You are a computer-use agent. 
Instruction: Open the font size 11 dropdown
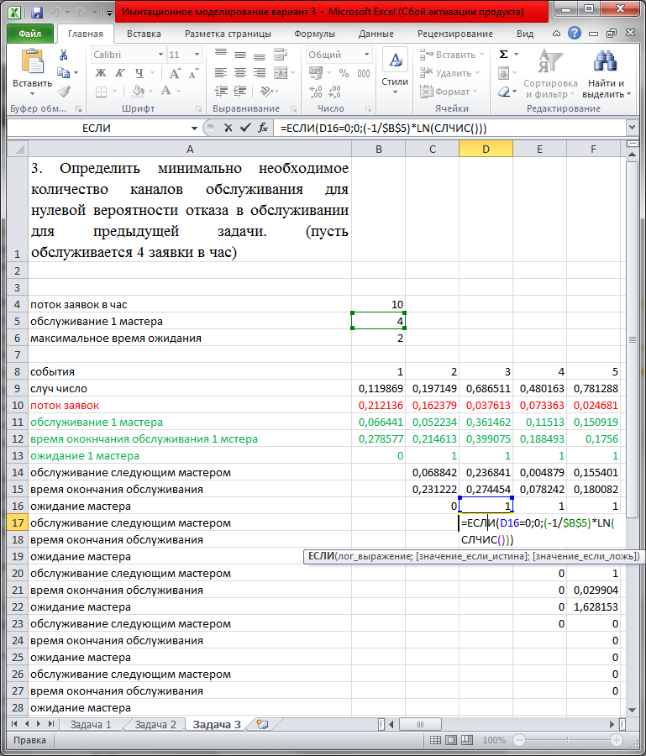point(197,55)
